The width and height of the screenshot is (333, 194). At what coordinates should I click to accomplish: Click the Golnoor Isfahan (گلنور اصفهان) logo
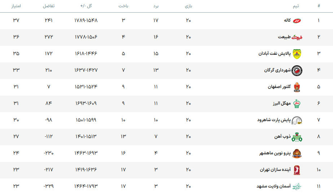(x=297, y=87)
